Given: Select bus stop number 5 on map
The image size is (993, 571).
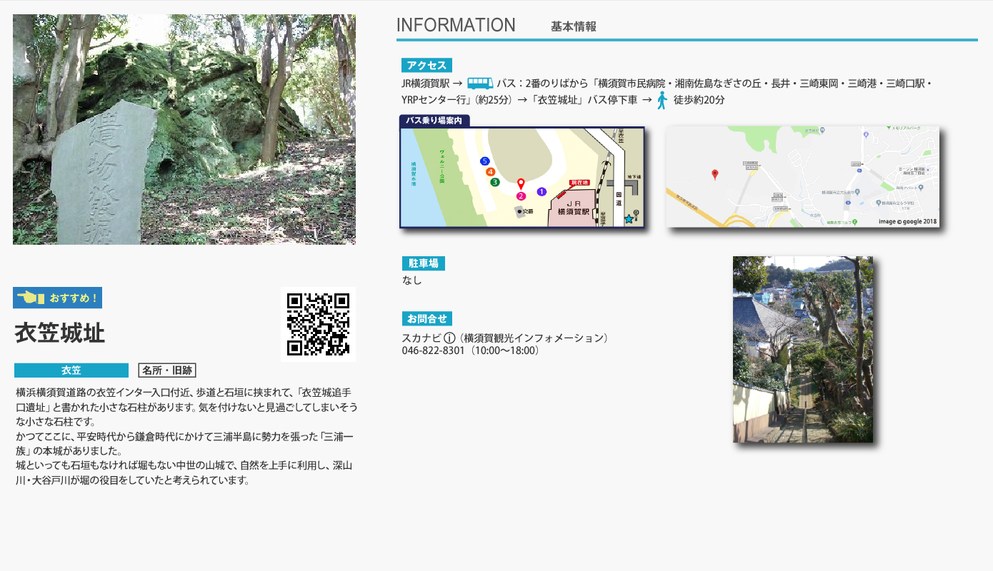Looking at the screenshot, I should coord(484,161).
